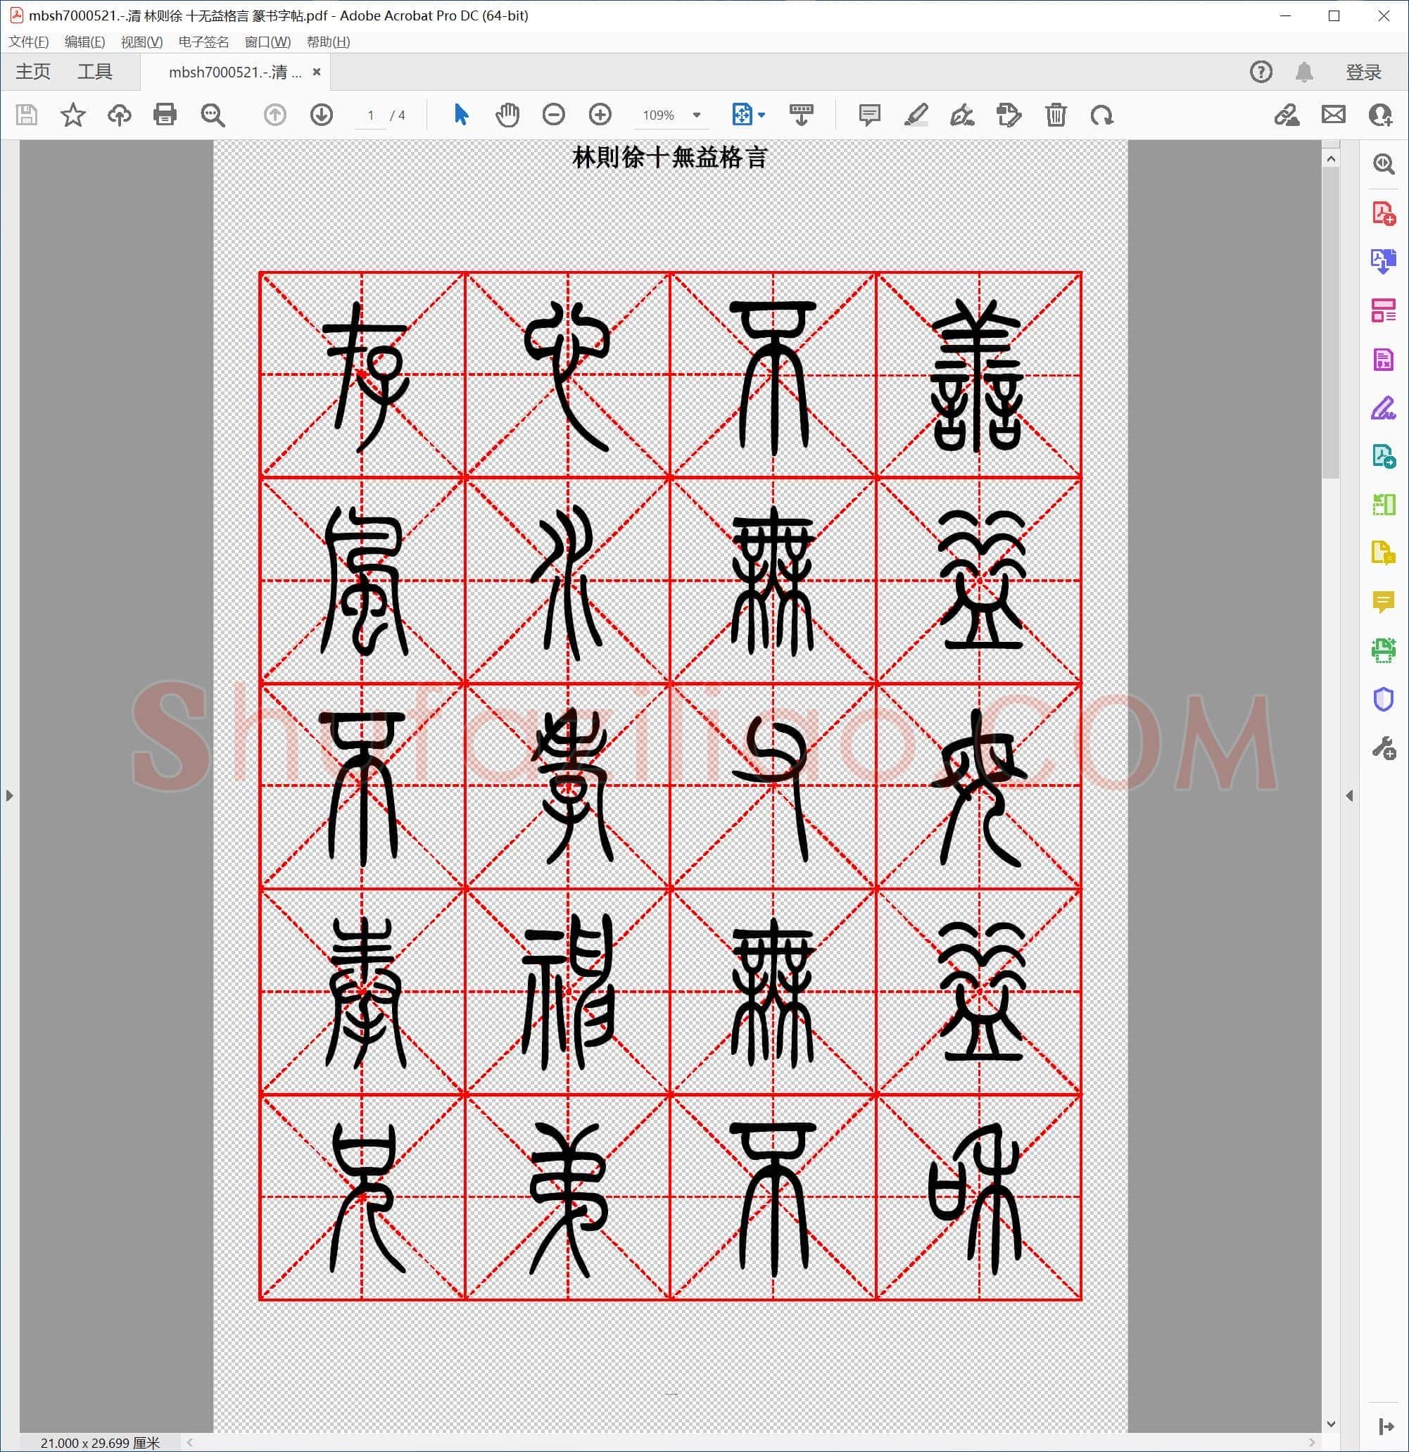Switch to 工具 tab
This screenshot has height=1452, width=1409.
95,72
